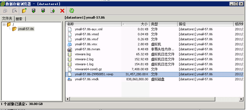Click the 7,408.00 KB size cell
This screenshot has width=248, height=110.
tap(140, 69)
